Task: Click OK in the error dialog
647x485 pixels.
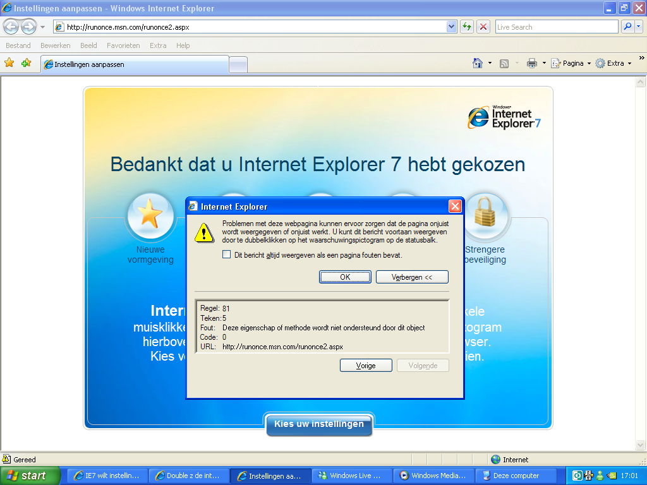Action: 345,277
